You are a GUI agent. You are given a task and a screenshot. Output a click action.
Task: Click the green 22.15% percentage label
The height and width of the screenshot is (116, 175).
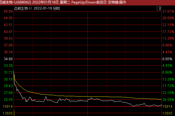[168, 93]
